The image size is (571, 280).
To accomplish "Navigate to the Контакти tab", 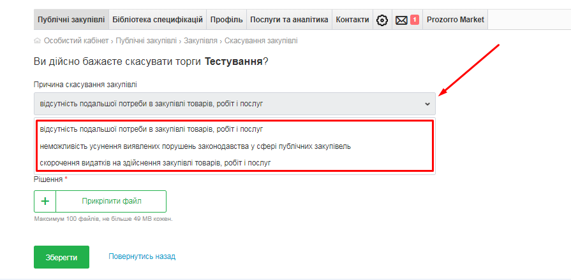I will [352, 20].
